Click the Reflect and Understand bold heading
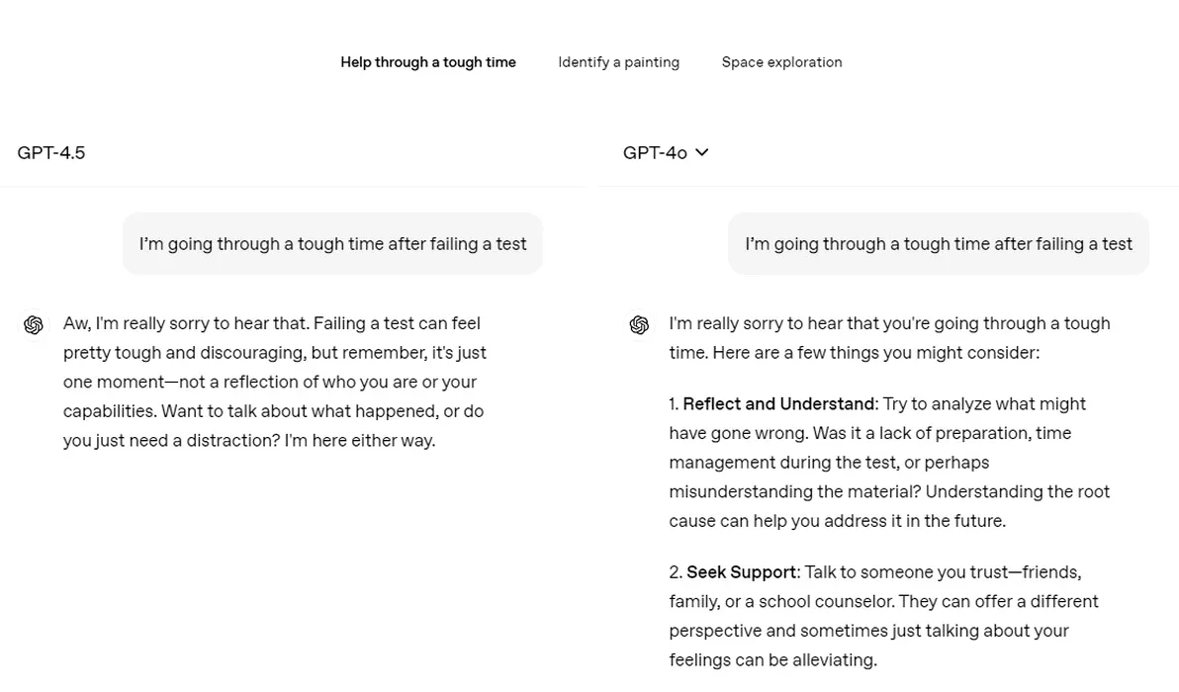Screen dimensions: 1179x692 pyautogui.click(x=778, y=403)
